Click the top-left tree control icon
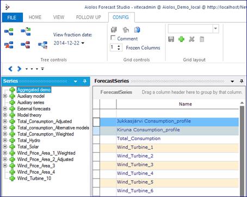Screen dimensions: 247x197 [x=9, y=32]
